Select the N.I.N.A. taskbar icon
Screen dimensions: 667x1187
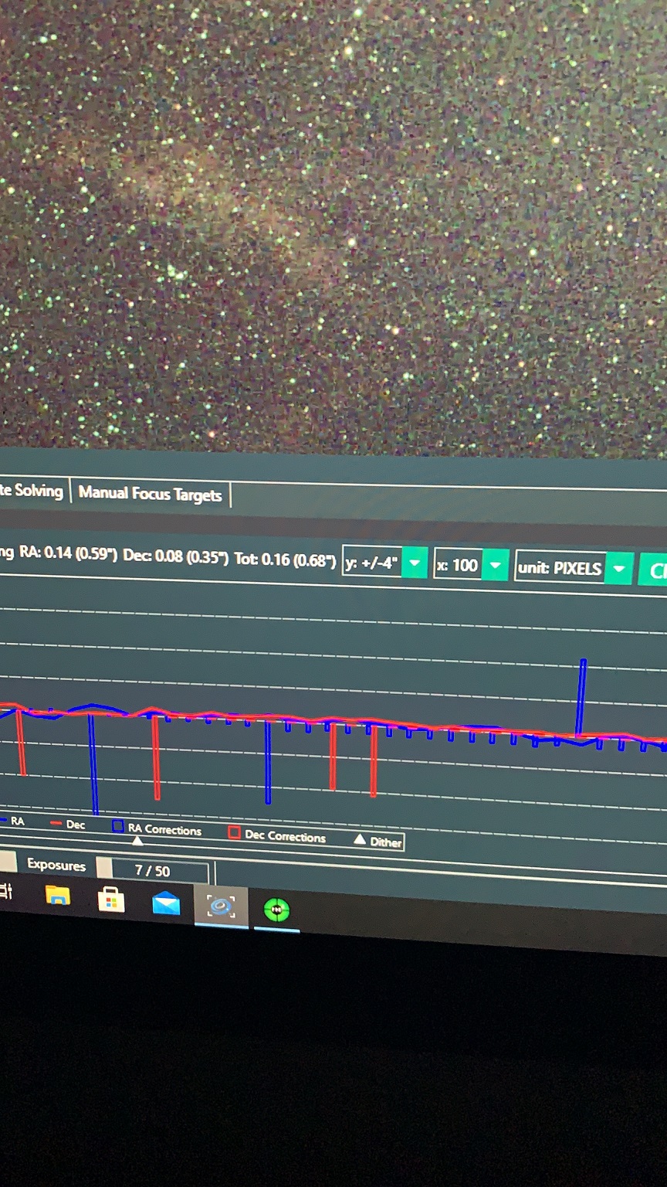[221, 907]
